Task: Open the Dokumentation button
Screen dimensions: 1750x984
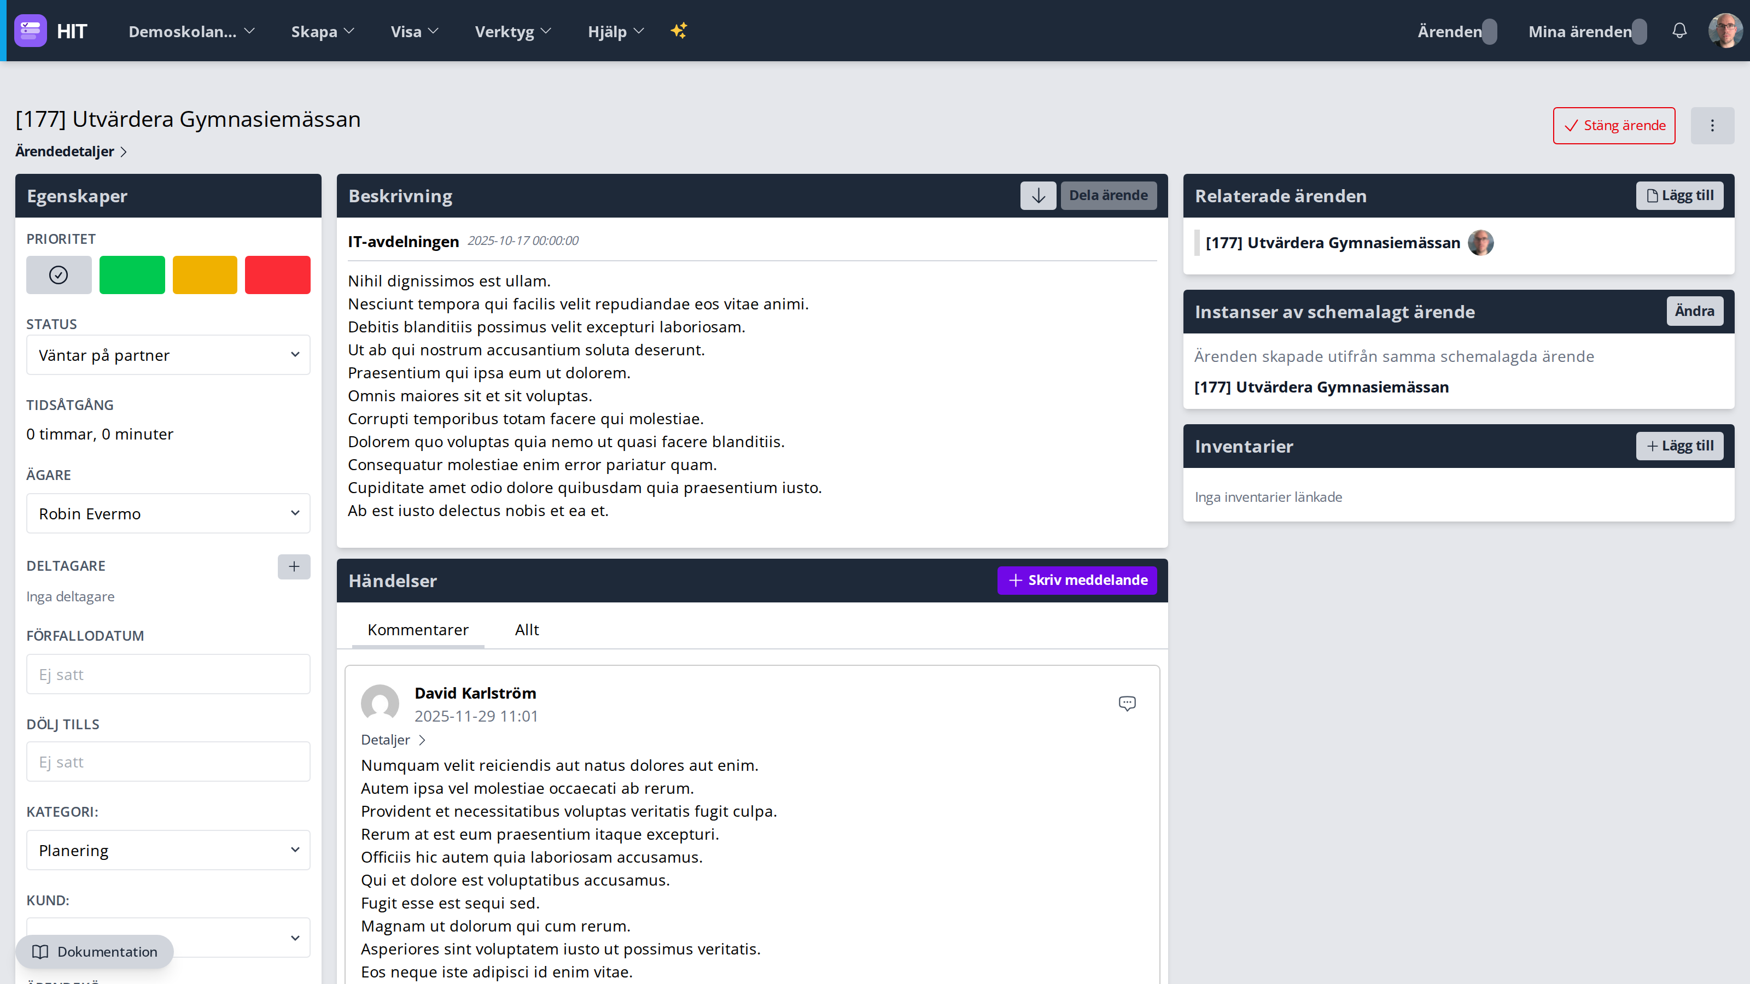Action: (x=95, y=951)
